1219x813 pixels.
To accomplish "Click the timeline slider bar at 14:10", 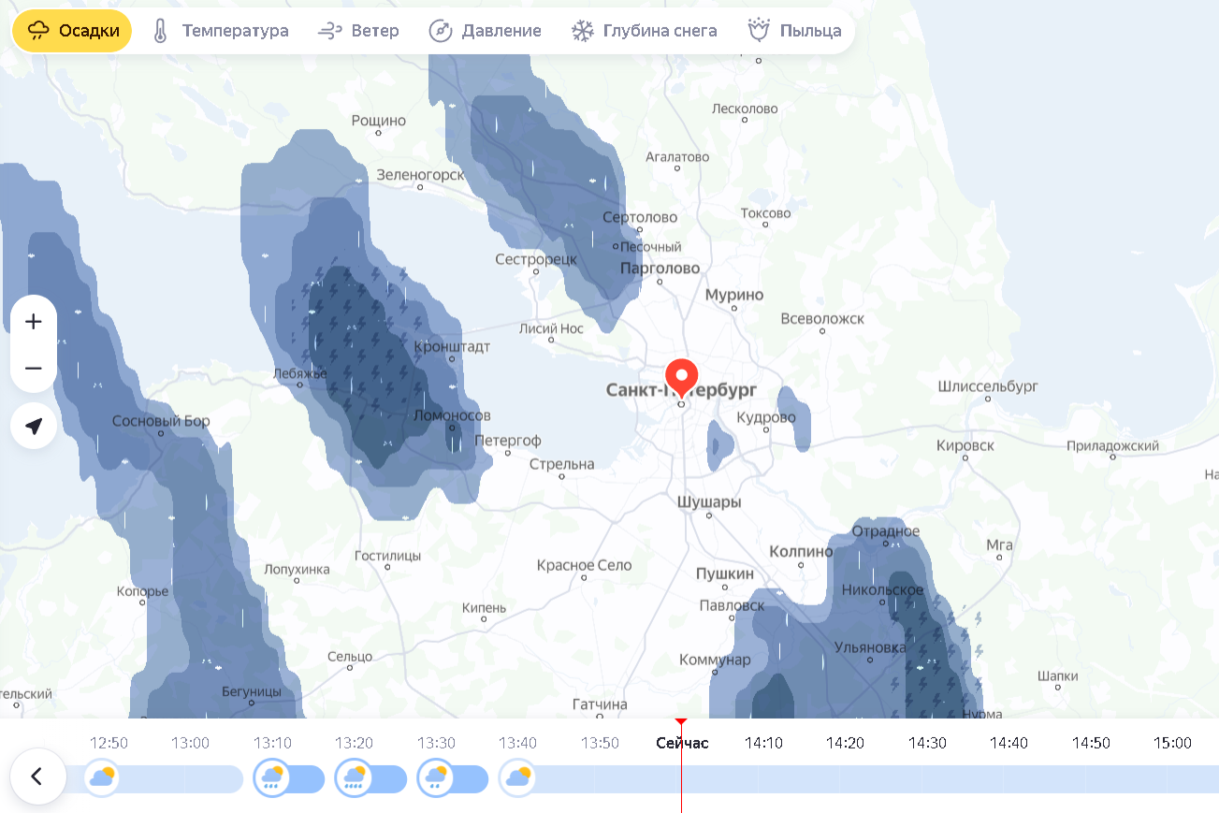I will click(763, 778).
